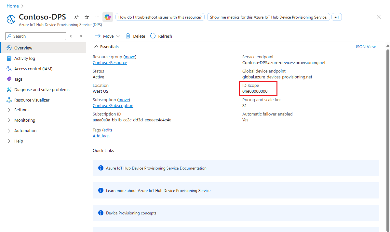
Task: Close the Contoso-DPS blade
Action: click(x=379, y=17)
